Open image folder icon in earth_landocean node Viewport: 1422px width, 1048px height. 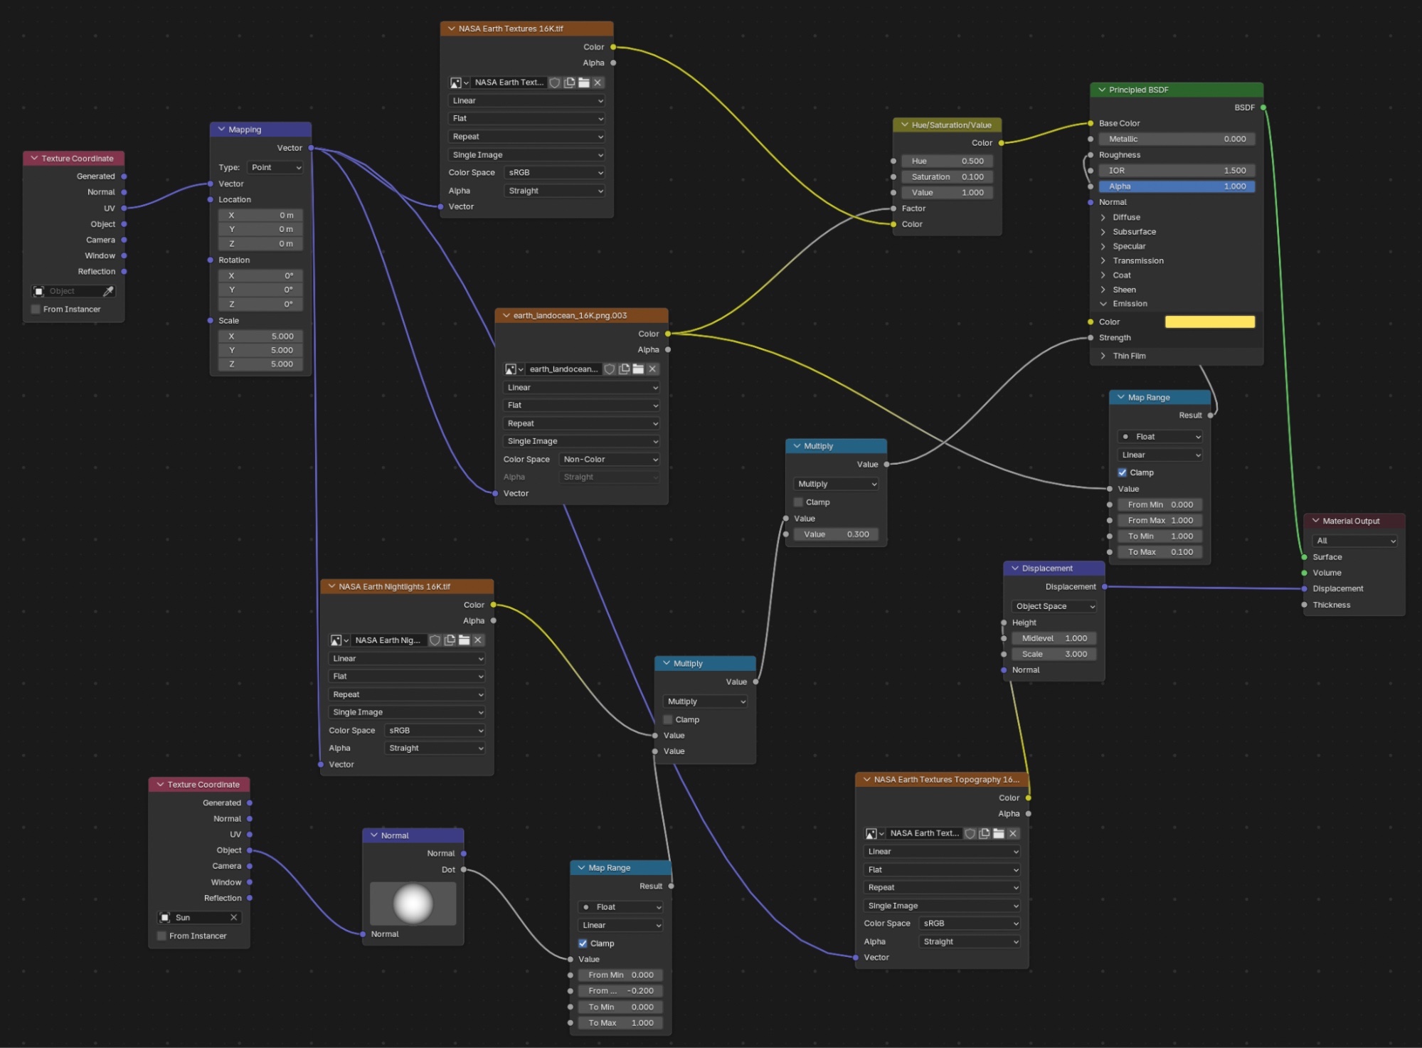point(638,369)
